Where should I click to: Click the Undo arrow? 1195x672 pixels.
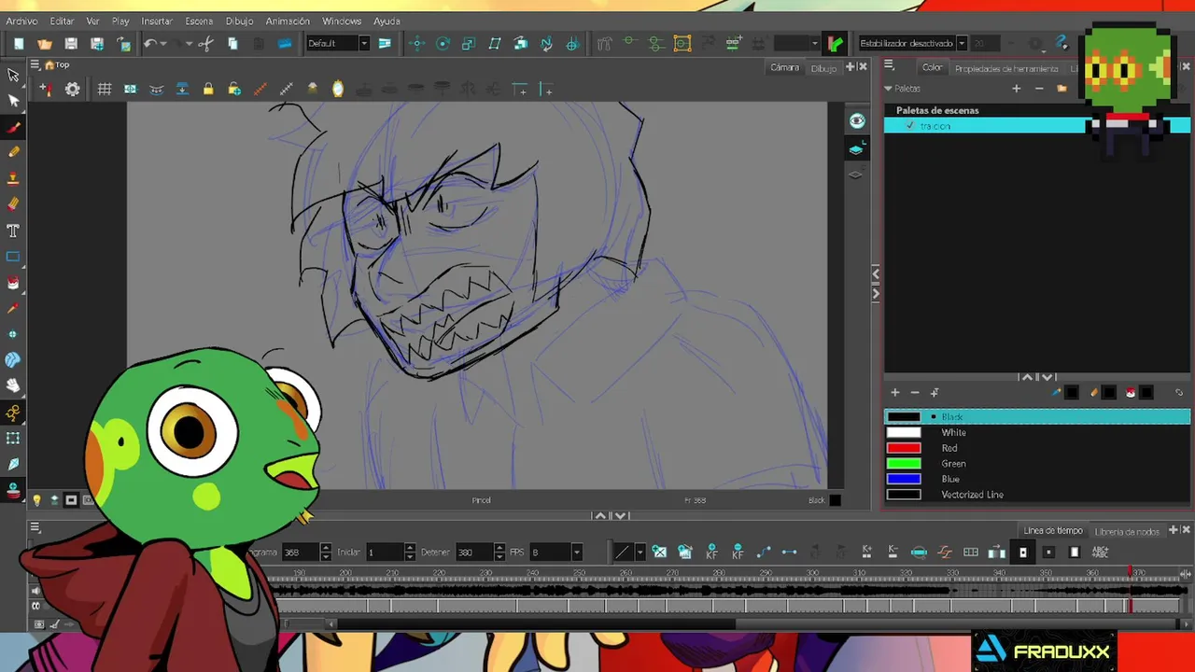pyautogui.click(x=149, y=44)
